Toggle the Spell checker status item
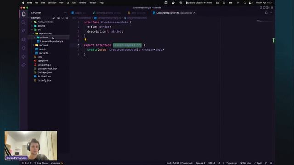Viewport: 294px width, 165px height. click(x=258, y=163)
